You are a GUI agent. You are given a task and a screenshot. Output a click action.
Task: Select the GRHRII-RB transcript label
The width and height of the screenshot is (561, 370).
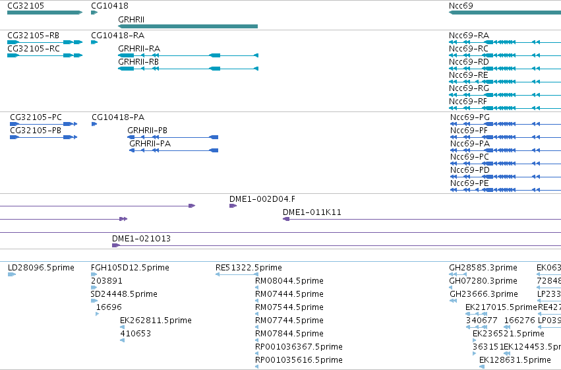coord(138,62)
